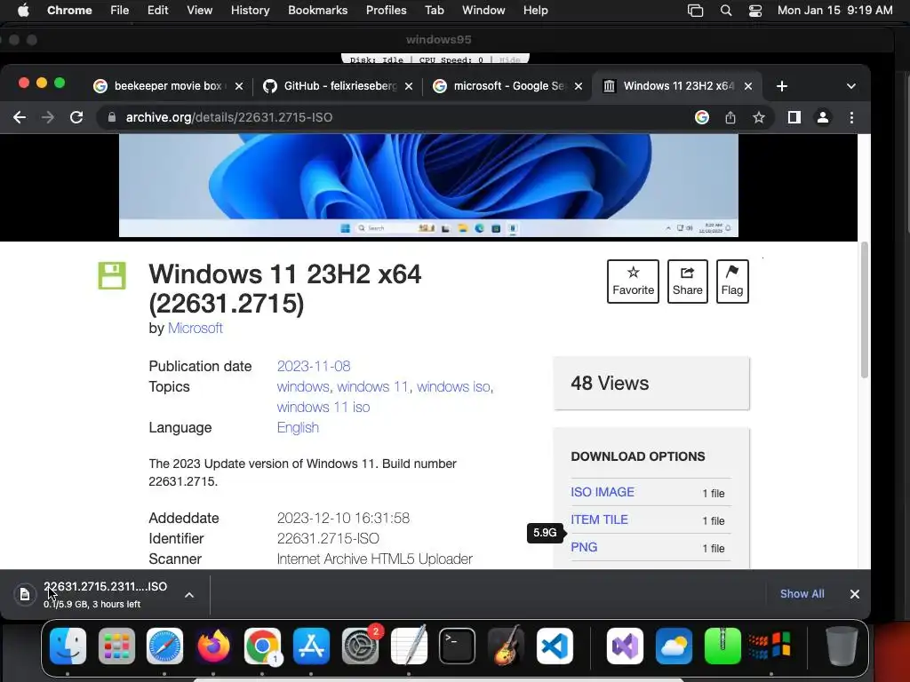The width and height of the screenshot is (910, 682).
Task: Close the downloads bar
Action: pyautogui.click(x=854, y=594)
